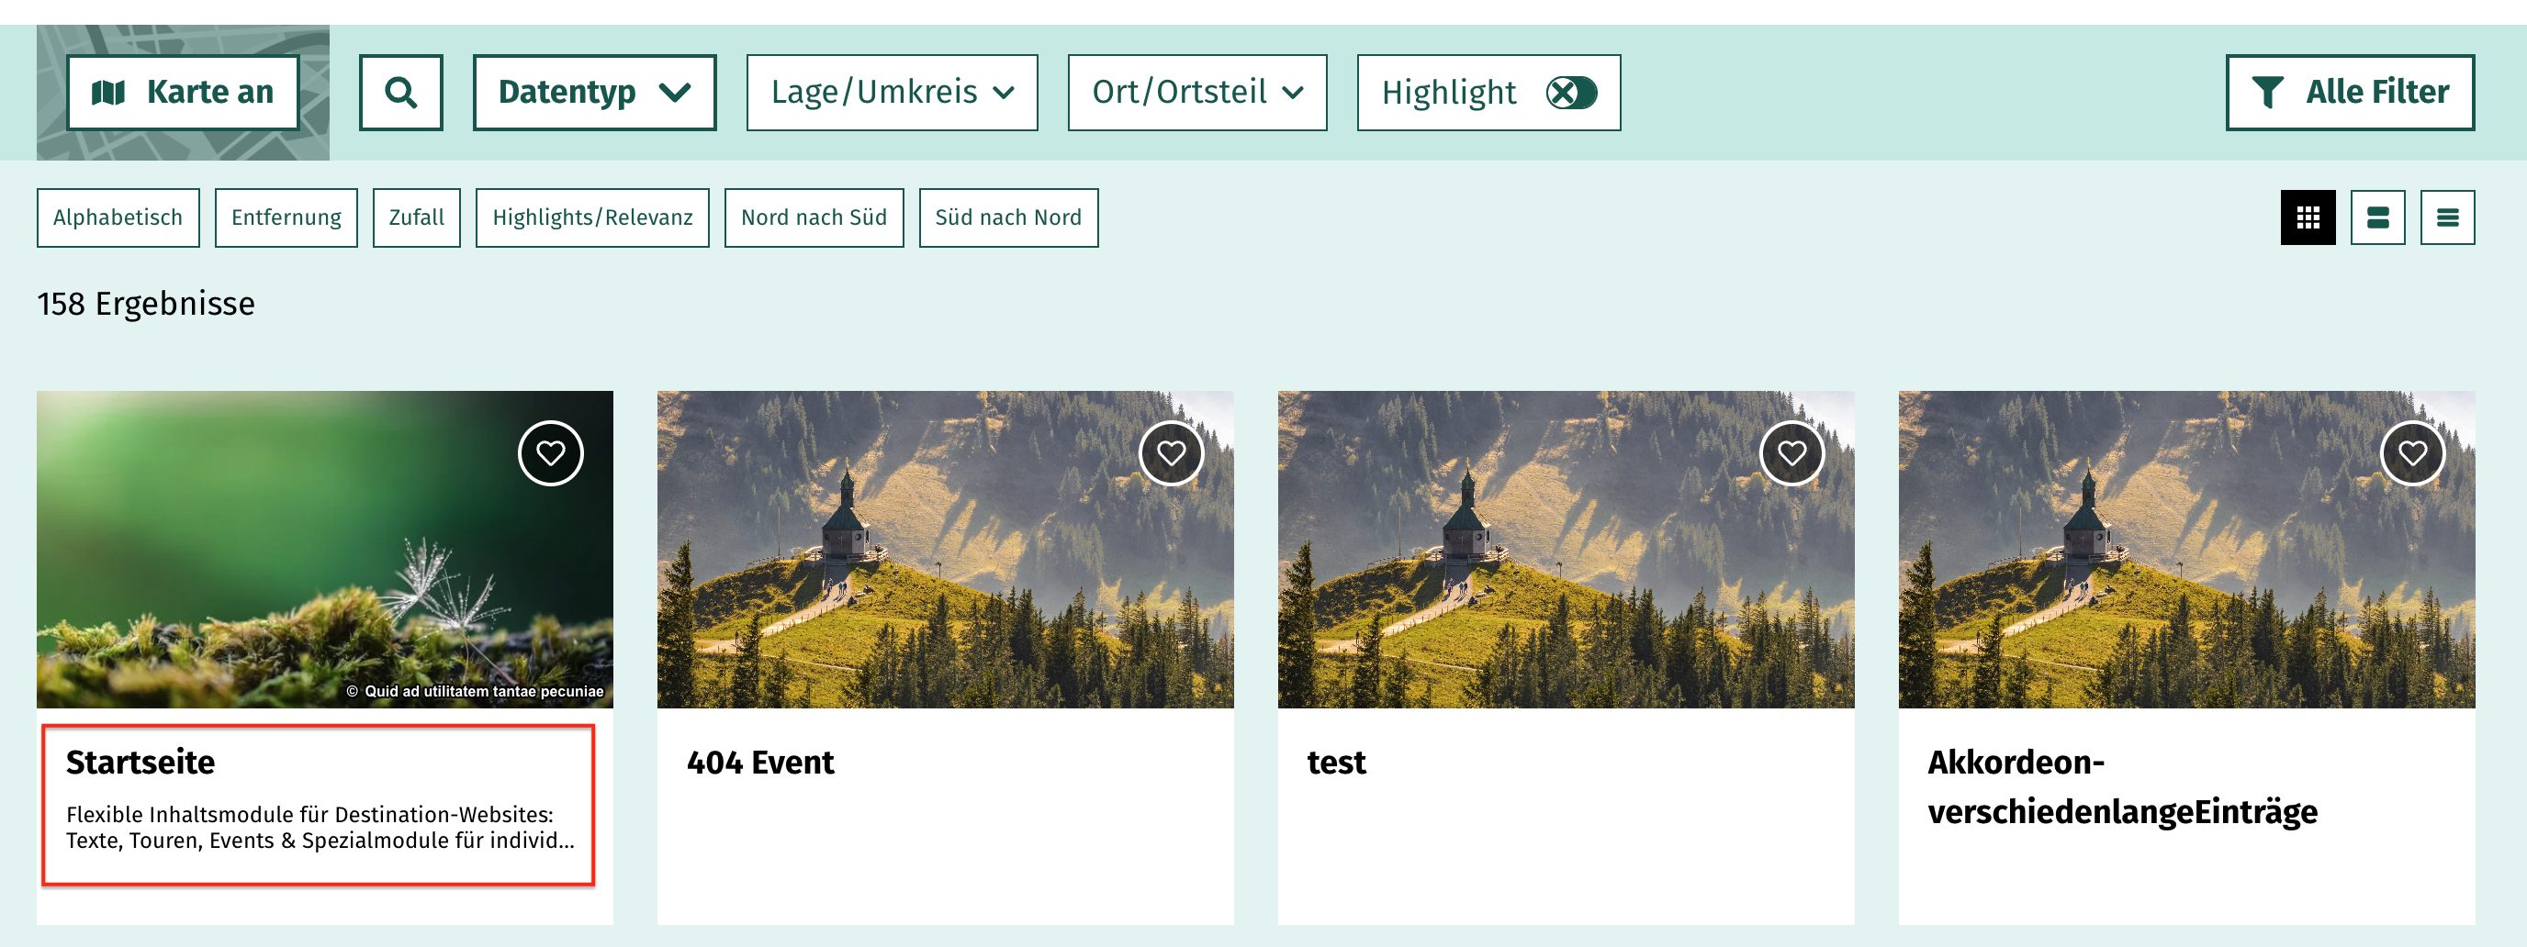Expand the Ort/Ortsteil filter
2527x947 pixels.
1196,92
